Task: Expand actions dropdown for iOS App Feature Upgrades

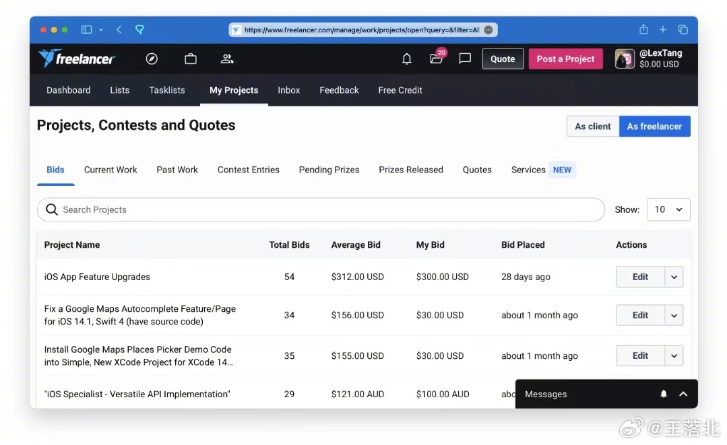Action: (x=674, y=277)
